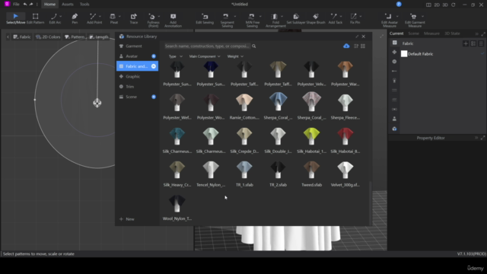This screenshot has width=487, height=274.
Task: Click the redo arrow in title bar
Action: (x=30, y=5)
